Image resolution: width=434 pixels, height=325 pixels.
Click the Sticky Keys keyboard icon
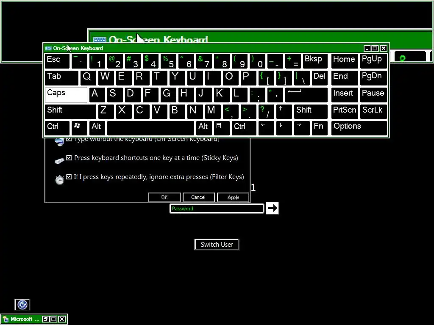coord(59,160)
